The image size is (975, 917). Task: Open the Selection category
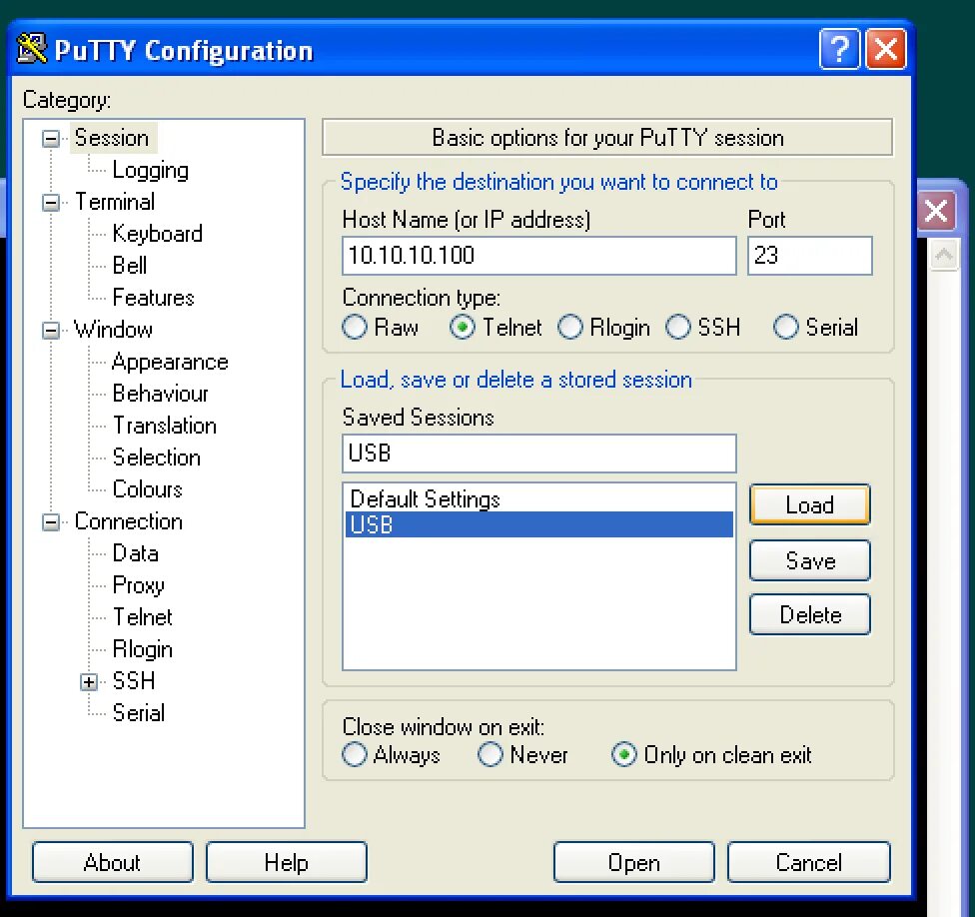[157, 457]
